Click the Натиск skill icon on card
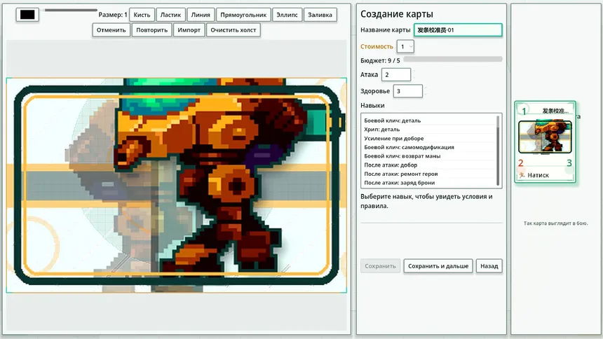The image size is (603, 339). point(522,175)
